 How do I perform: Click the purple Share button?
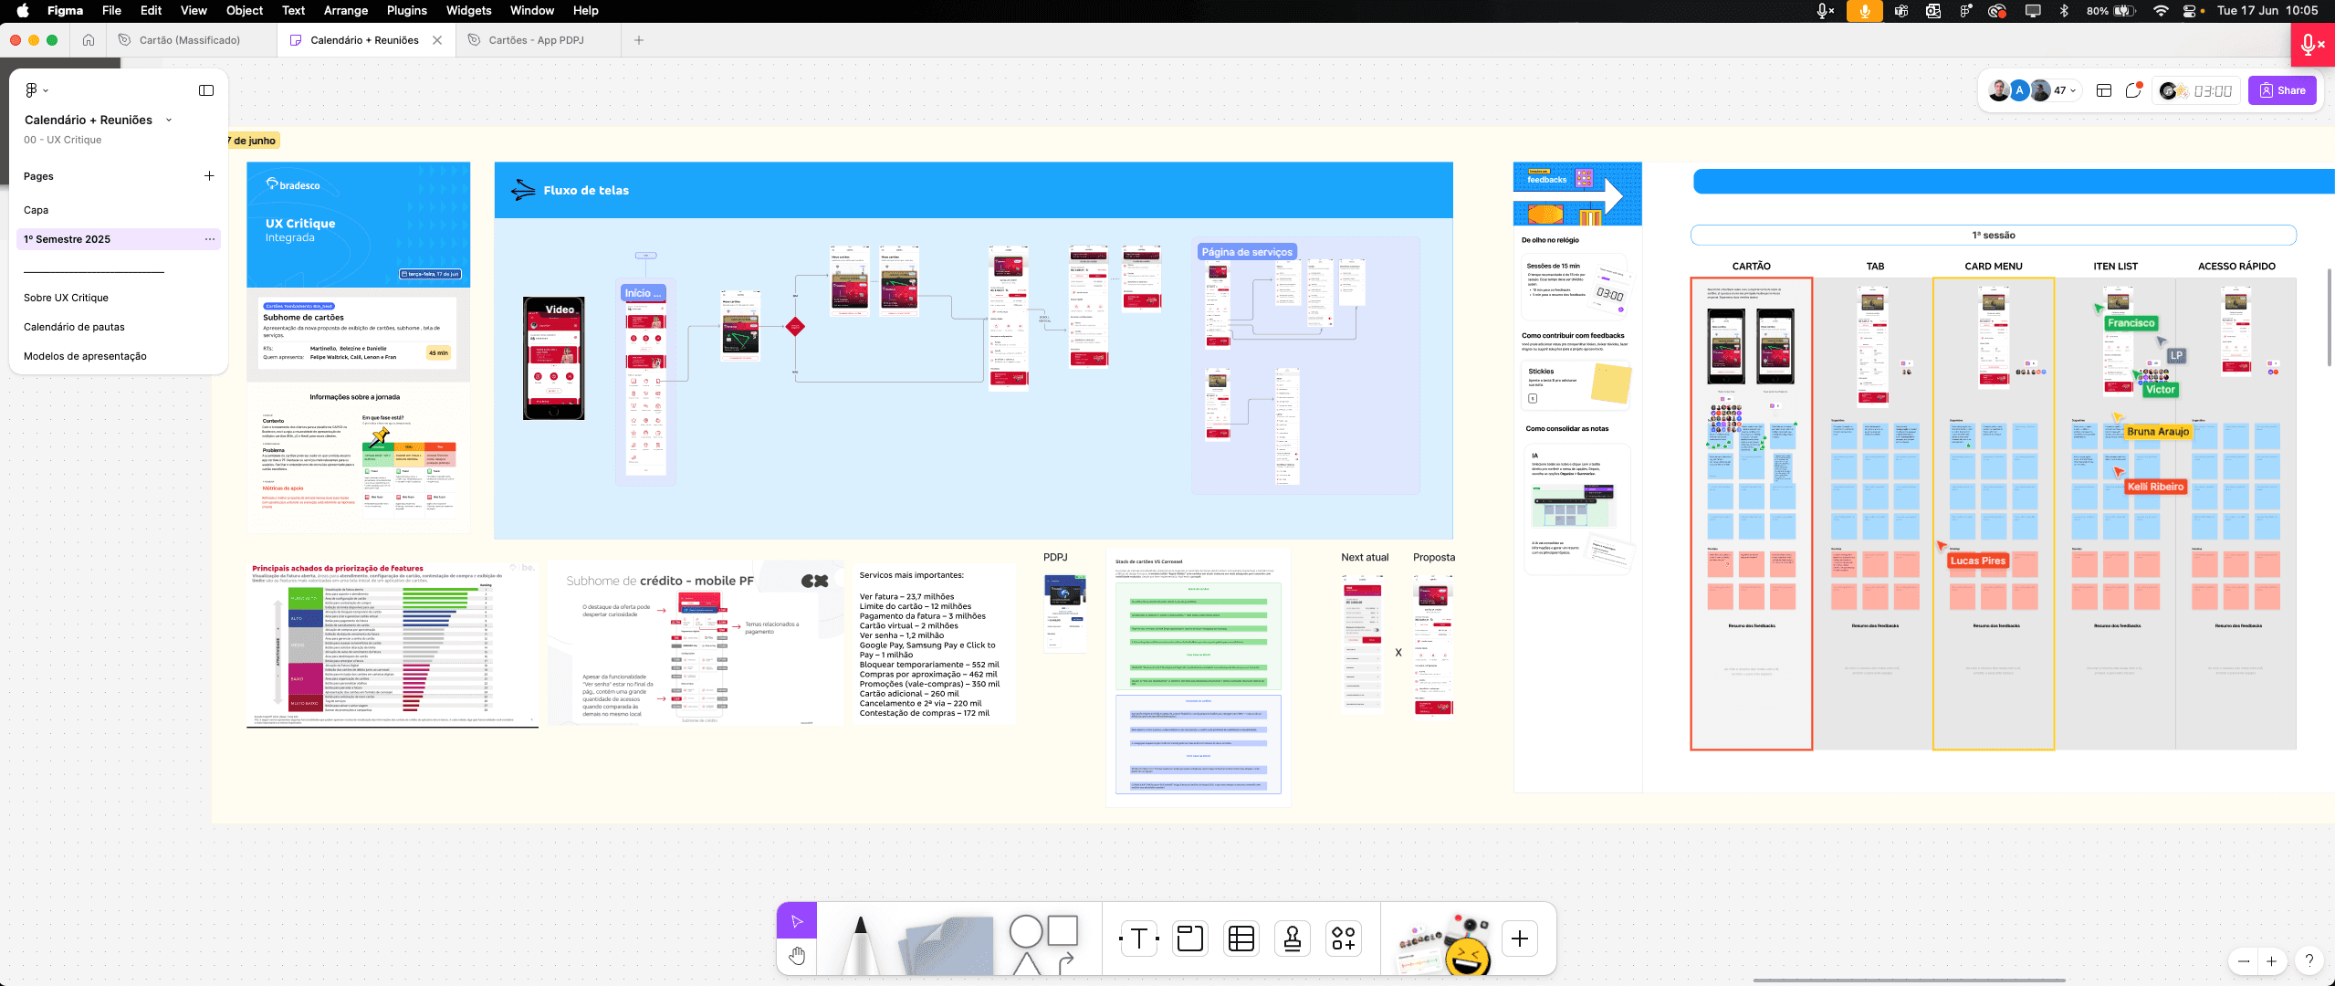[2282, 90]
